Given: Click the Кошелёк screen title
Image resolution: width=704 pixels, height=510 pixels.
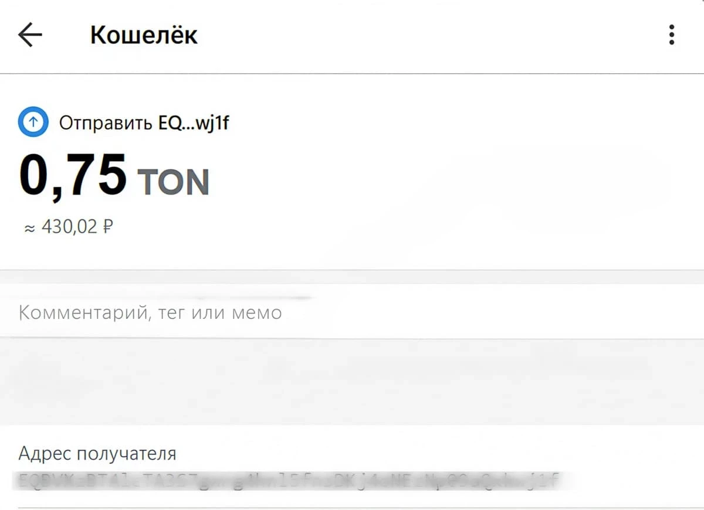Looking at the screenshot, I should (x=144, y=36).
